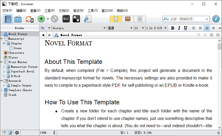
Task: Toggle the Binder sidebar icon
Action: pyautogui.click(x=8, y=19)
